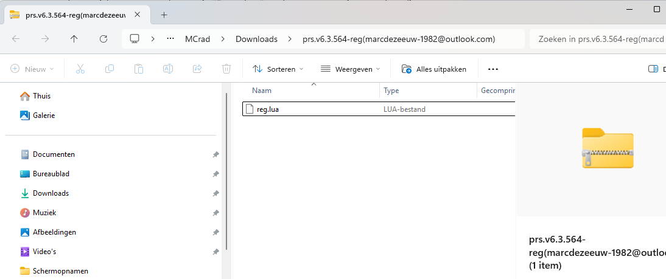Open the more options ellipsis menu
The height and width of the screenshot is (279, 666).
click(x=493, y=69)
